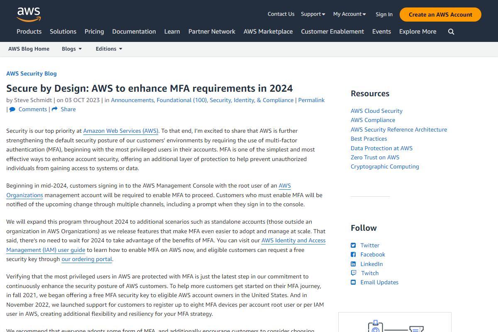Click the Twitter icon under Follow

[353, 245]
